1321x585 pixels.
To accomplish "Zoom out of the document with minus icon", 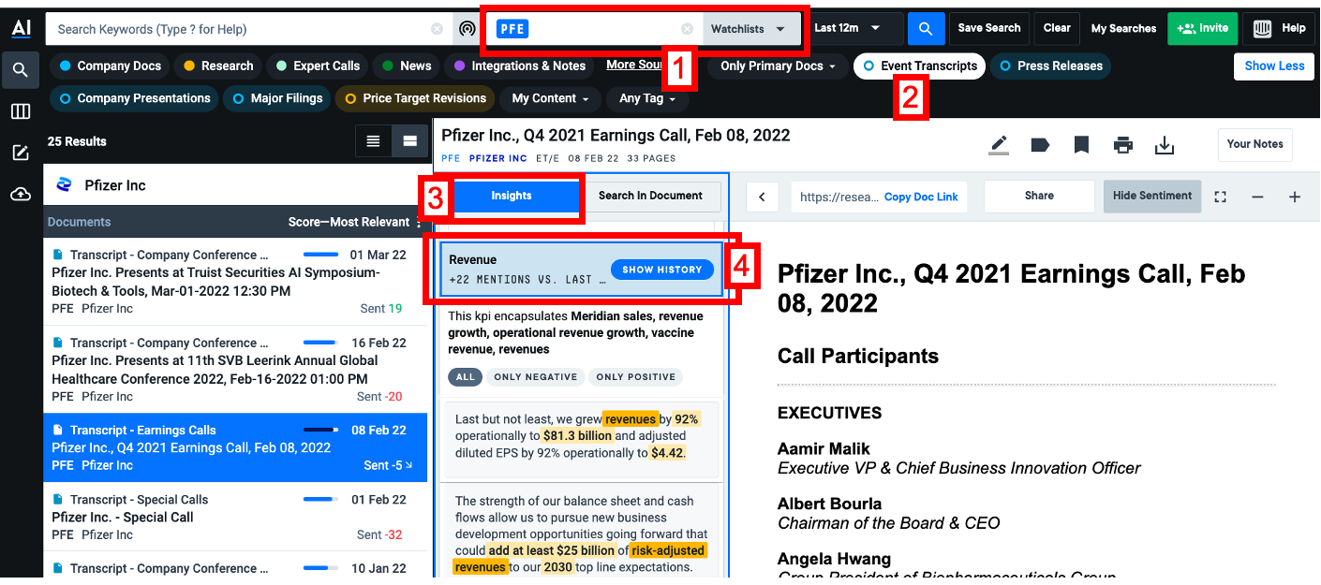I will pos(1257,197).
